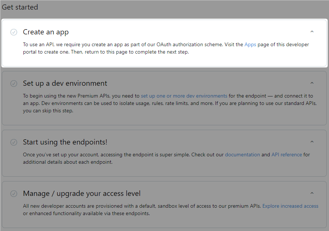Click the checkmark circle for Set up a dev environment

[14, 84]
